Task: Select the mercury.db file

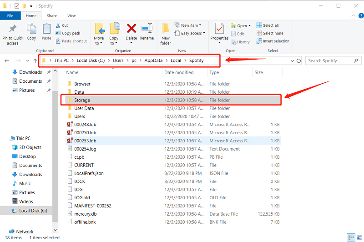Action: (x=173, y=214)
